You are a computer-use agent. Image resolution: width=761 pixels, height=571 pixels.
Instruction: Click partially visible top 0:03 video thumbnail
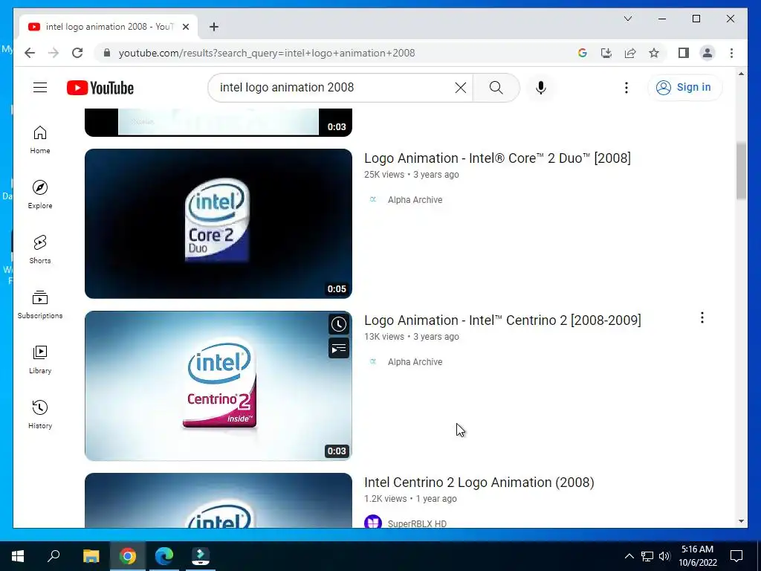[218, 123]
